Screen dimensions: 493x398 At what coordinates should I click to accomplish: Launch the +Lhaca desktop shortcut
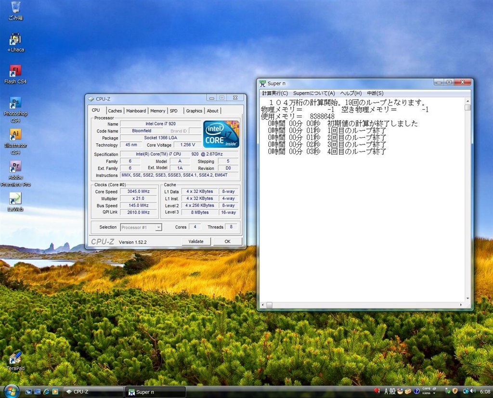point(15,42)
